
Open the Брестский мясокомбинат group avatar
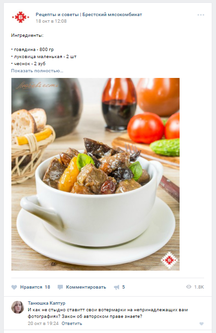coord(20,17)
